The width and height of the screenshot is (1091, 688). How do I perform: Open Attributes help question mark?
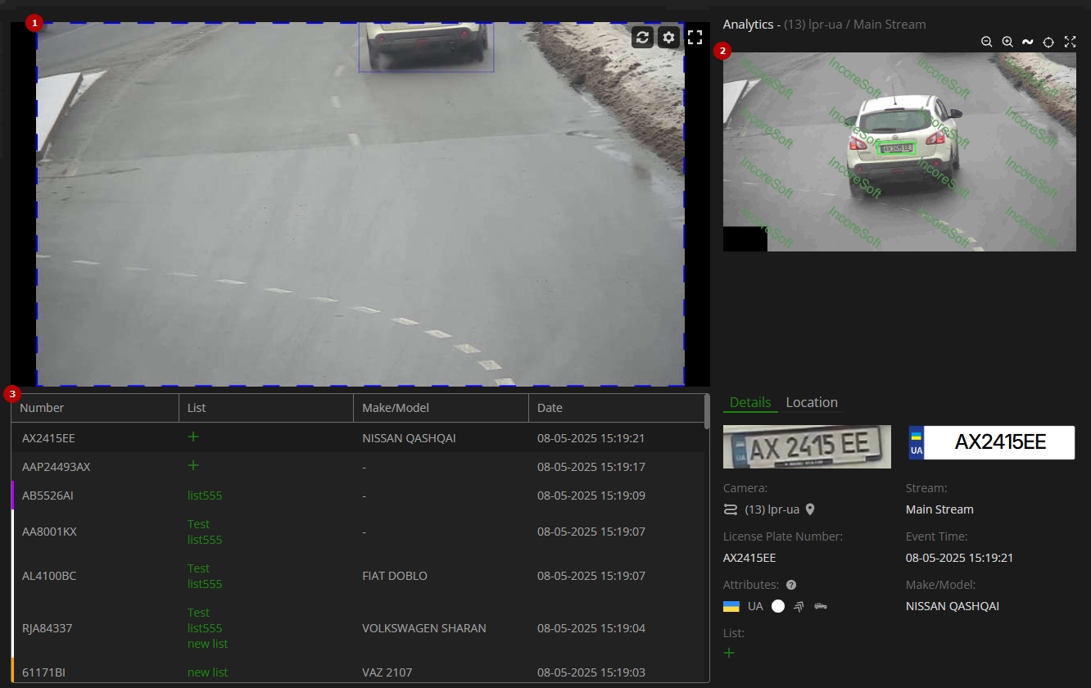[x=791, y=585]
